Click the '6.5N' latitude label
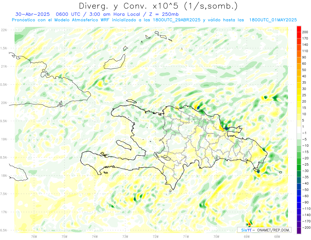The image size is (311, 240). [x=4, y=230]
